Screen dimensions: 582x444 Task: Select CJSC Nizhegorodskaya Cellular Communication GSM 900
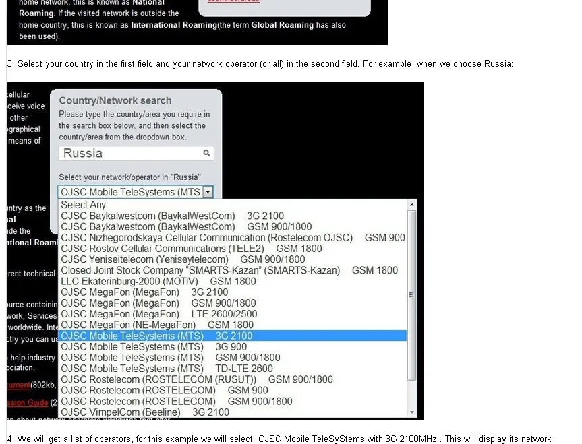click(x=233, y=237)
